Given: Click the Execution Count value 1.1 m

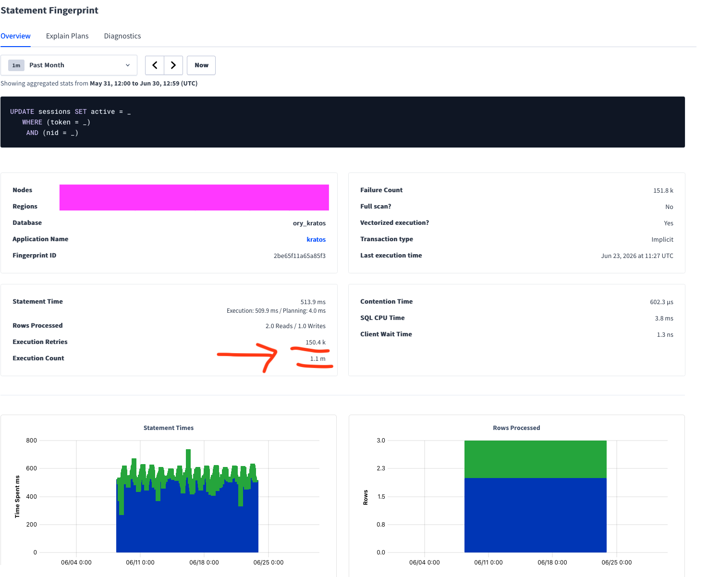Looking at the screenshot, I should click(x=317, y=359).
